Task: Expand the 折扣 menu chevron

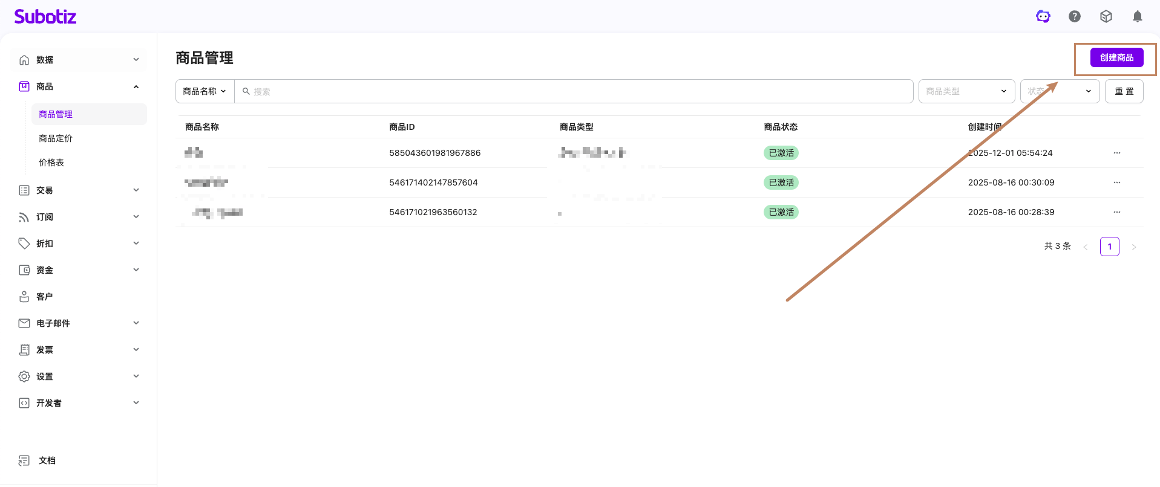Action: click(x=136, y=243)
